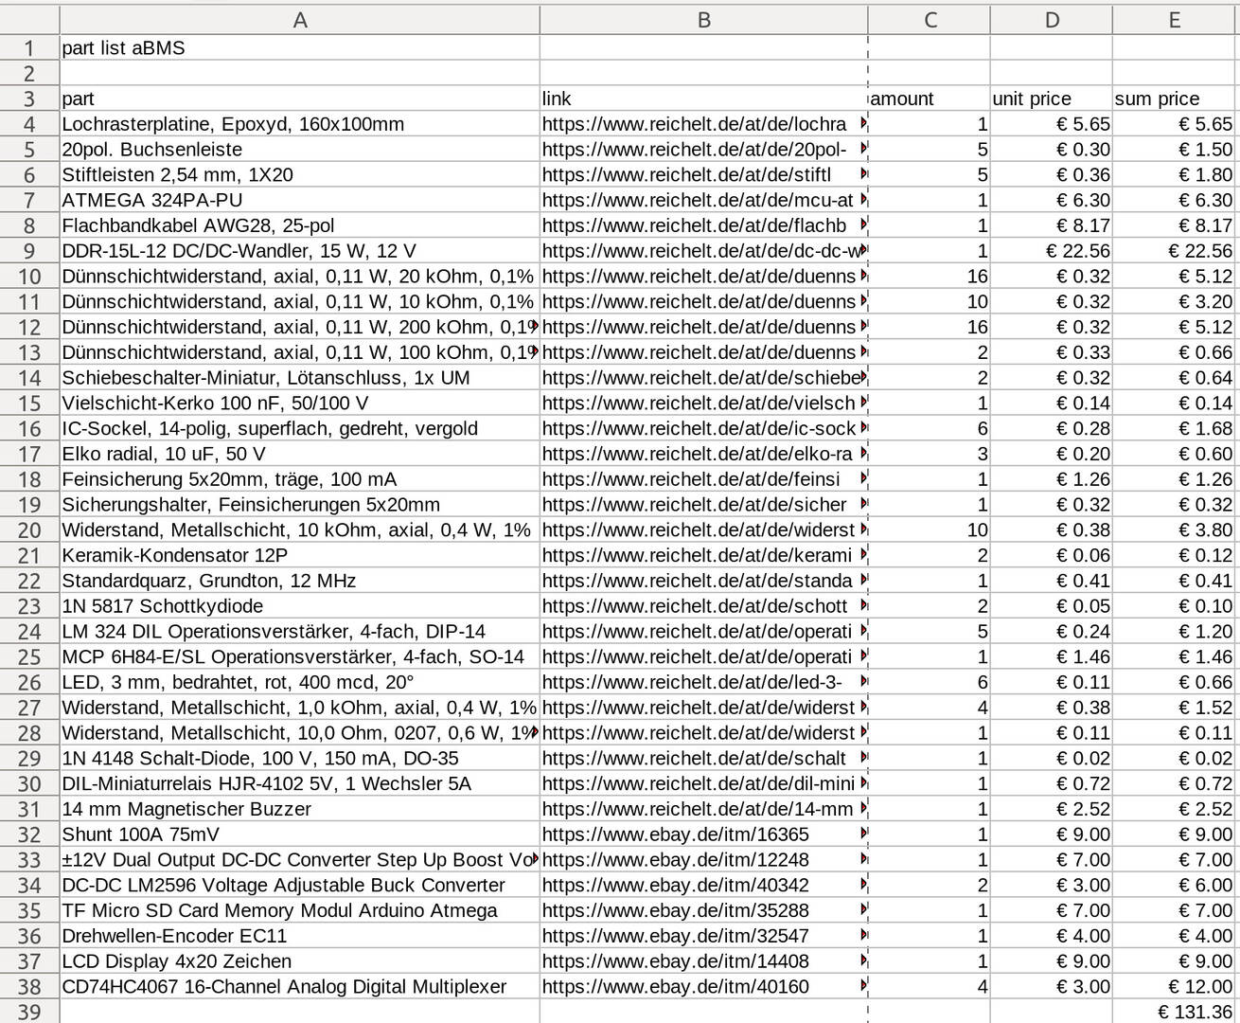The width and height of the screenshot is (1240, 1023).
Task: Select row 20 header
Action: tap(29, 530)
